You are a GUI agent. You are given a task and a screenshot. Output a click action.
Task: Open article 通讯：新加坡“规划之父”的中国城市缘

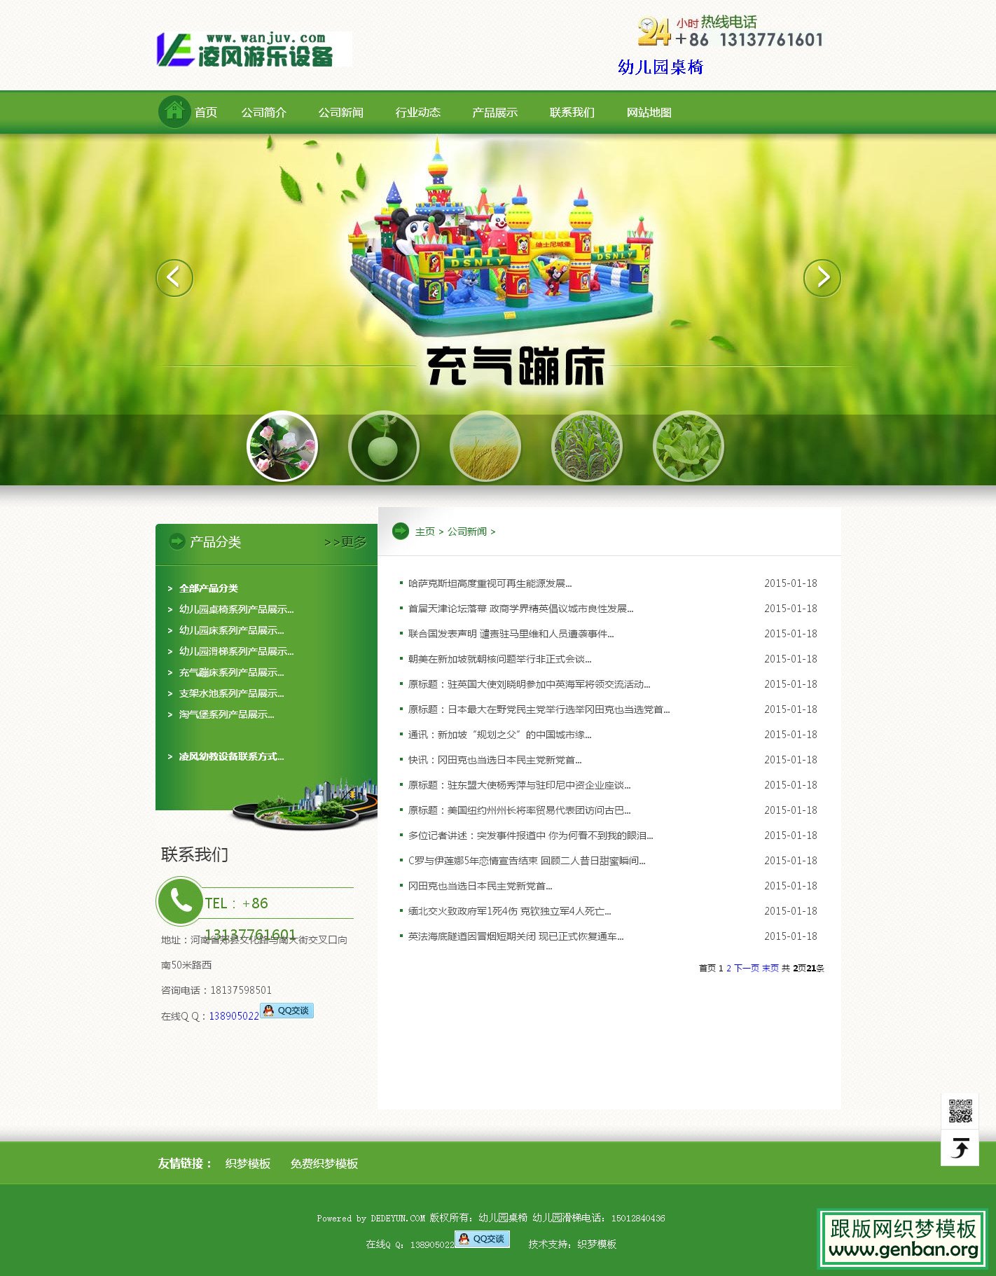(500, 735)
